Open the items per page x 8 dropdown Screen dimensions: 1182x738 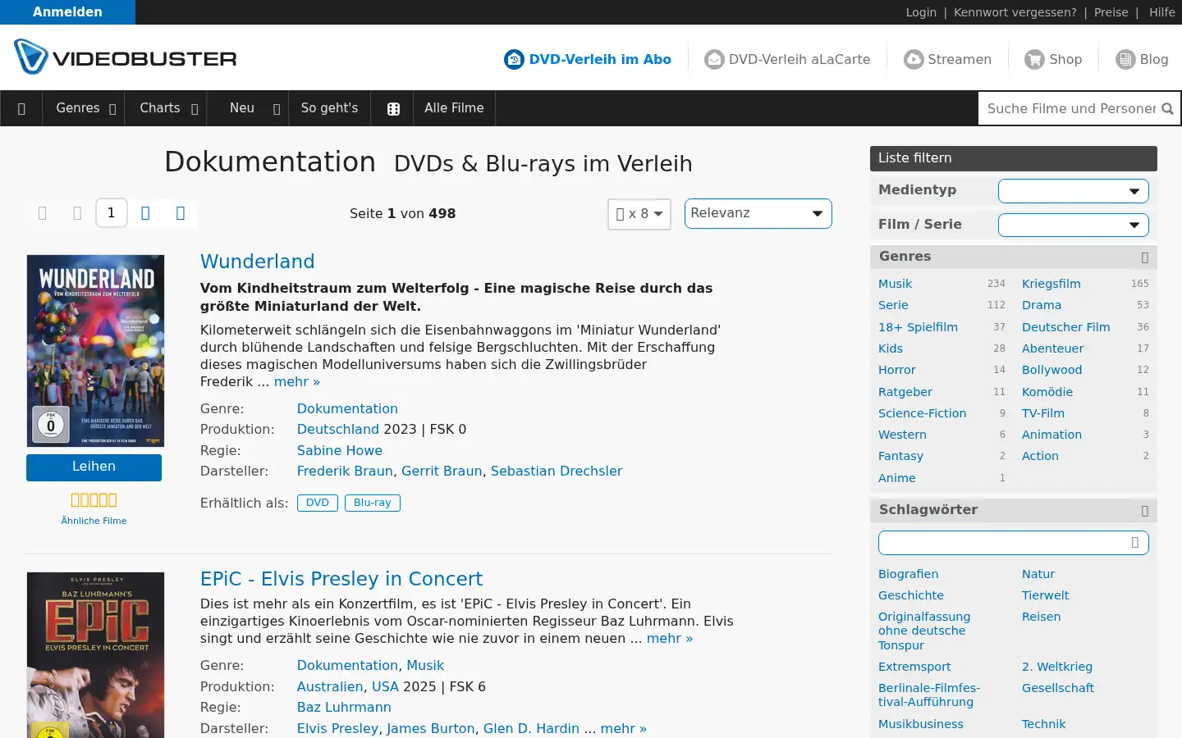tap(639, 214)
